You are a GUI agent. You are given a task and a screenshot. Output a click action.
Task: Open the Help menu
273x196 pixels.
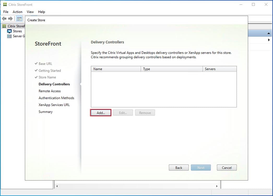tap(41, 12)
